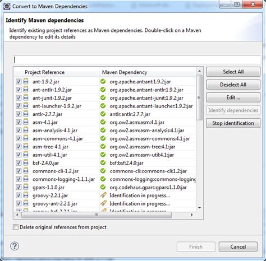Click the jar icon beside ant-antlr-1.9.2.jar
This screenshot has height=261, width=266.
[x=26, y=90]
